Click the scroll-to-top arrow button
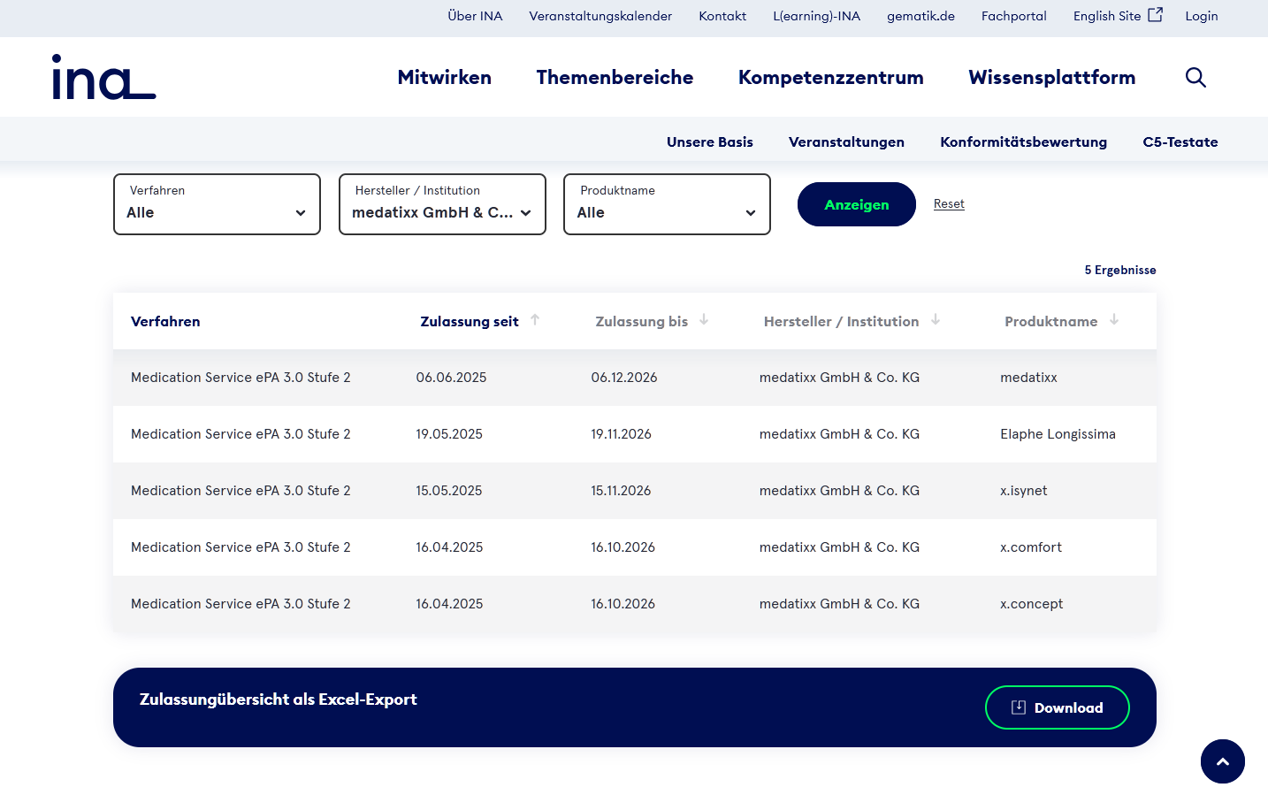Image resolution: width=1268 pixels, height=795 pixels. coord(1223,761)
